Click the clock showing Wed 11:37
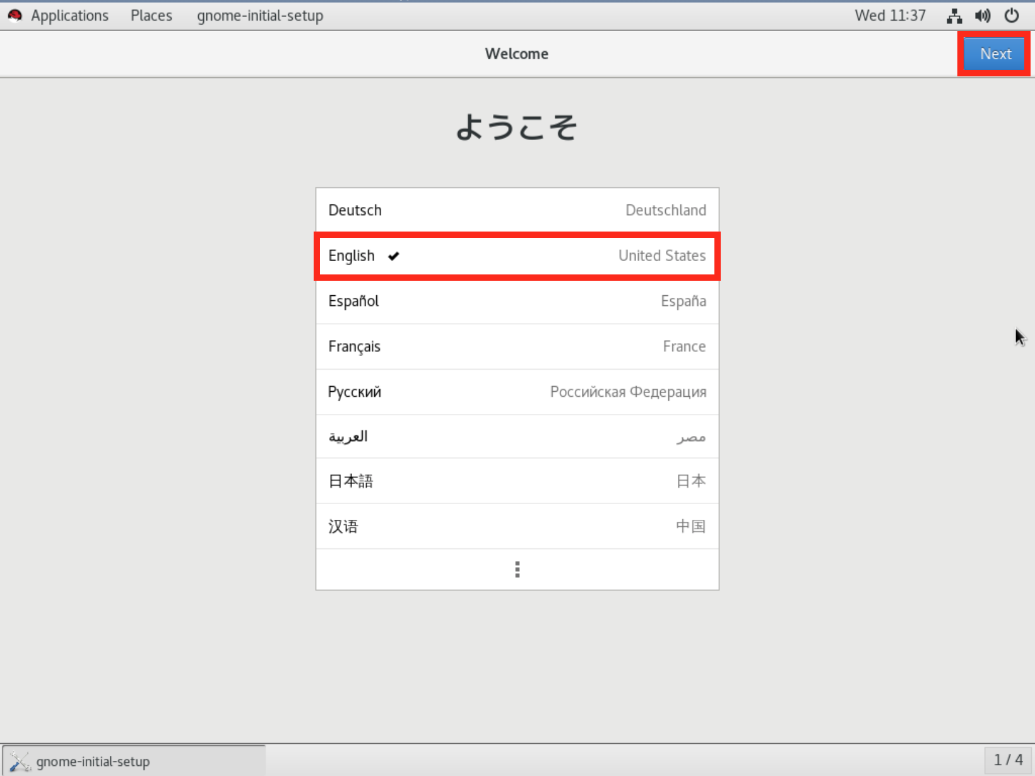1035x776 pixels. point(890,16)
